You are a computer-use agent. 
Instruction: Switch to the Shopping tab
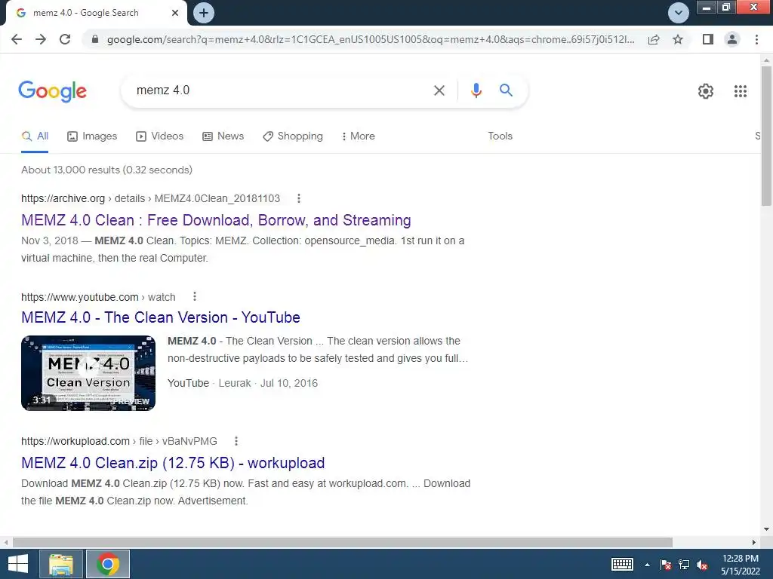[x=293, y=136]
